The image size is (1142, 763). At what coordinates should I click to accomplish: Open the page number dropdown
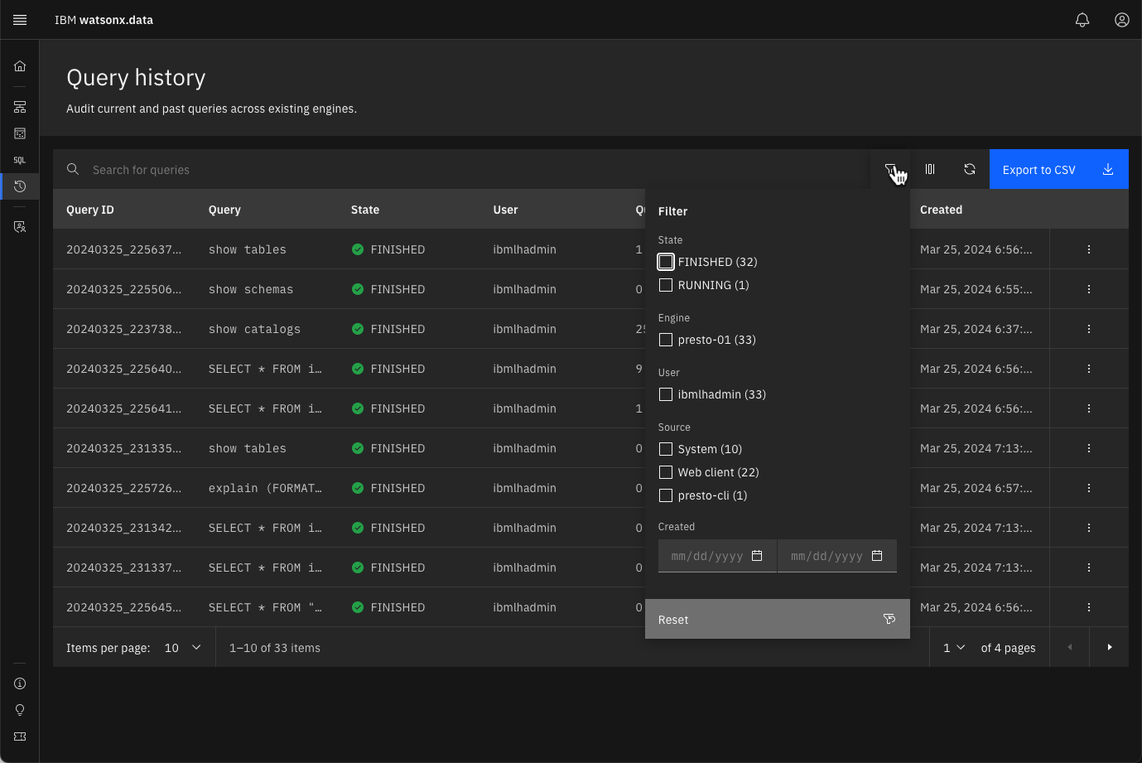954,648
